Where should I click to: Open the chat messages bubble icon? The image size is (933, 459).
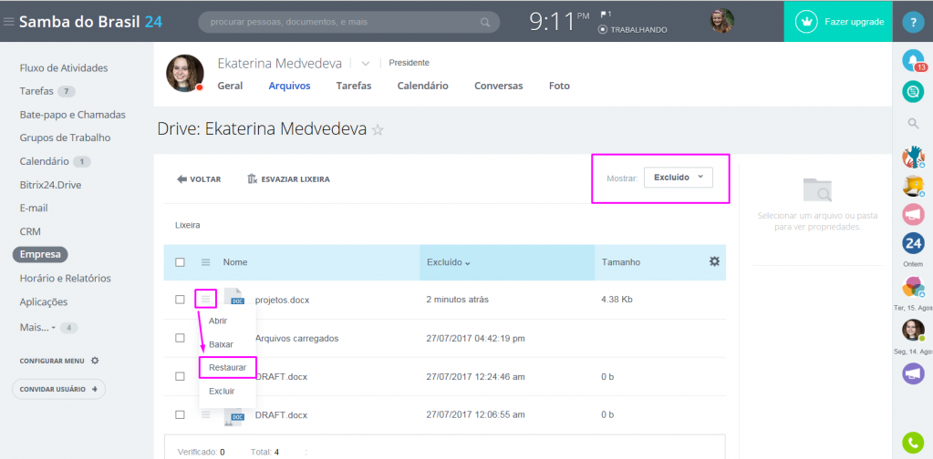913,91
